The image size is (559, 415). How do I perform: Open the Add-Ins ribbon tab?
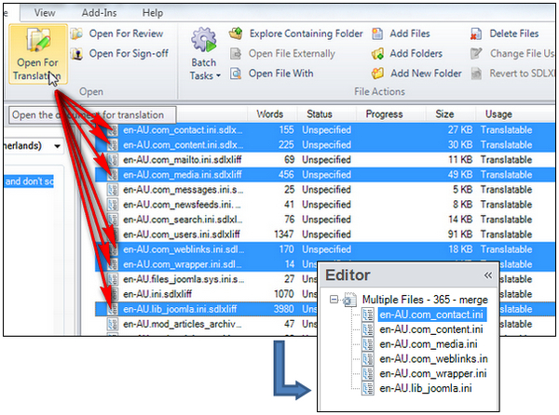coord(107,13)
